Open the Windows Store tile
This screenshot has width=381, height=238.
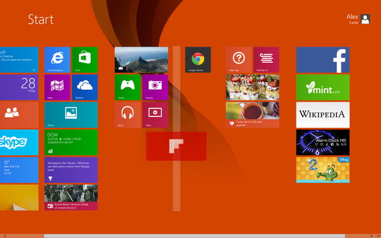(85, 60)
